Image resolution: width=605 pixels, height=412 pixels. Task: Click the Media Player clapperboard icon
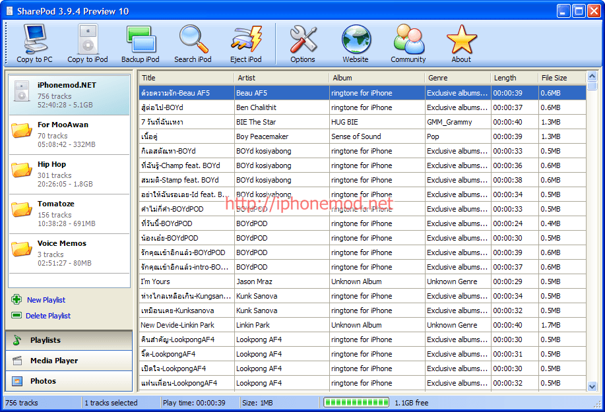pos(17,361)
